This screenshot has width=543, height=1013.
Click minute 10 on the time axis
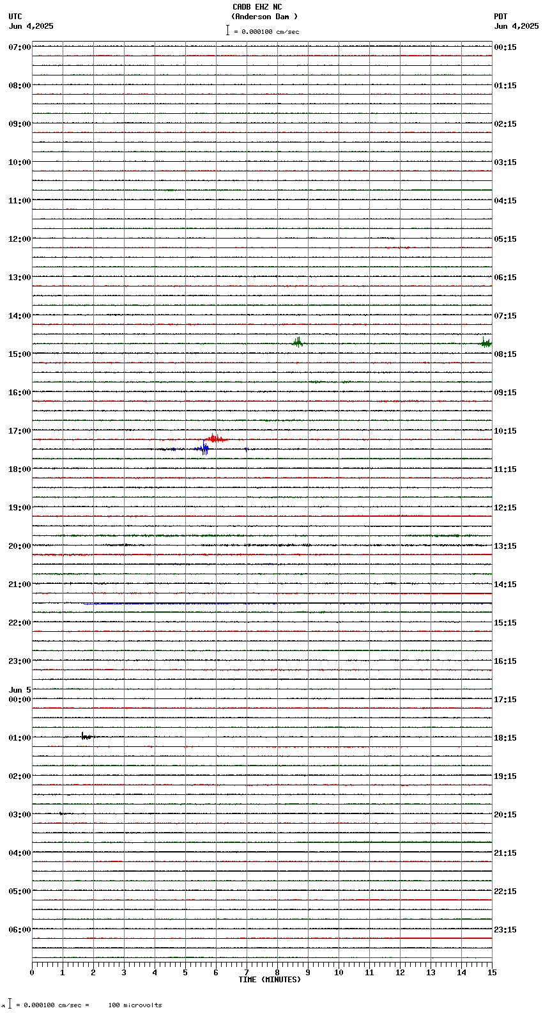[339, 973]
